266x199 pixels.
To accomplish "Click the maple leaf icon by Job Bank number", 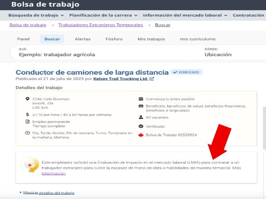I will point(141,135).
